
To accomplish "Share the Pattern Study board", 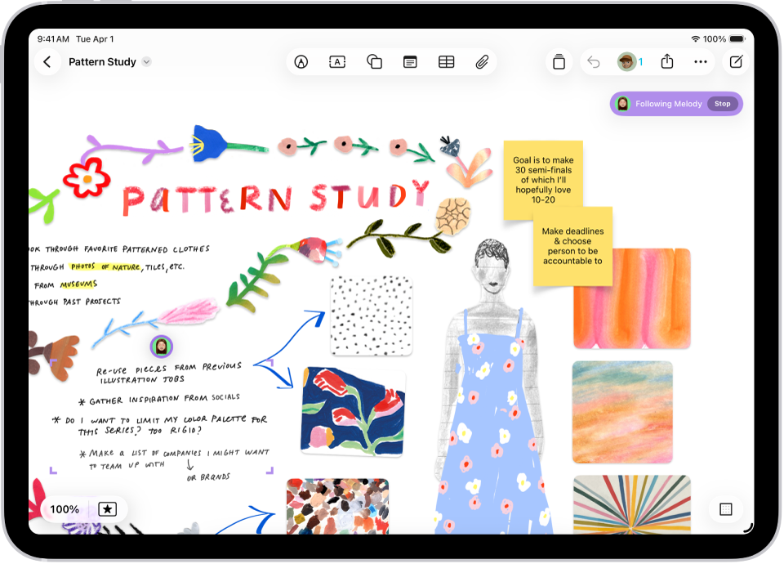I will [x=666, y=62].
